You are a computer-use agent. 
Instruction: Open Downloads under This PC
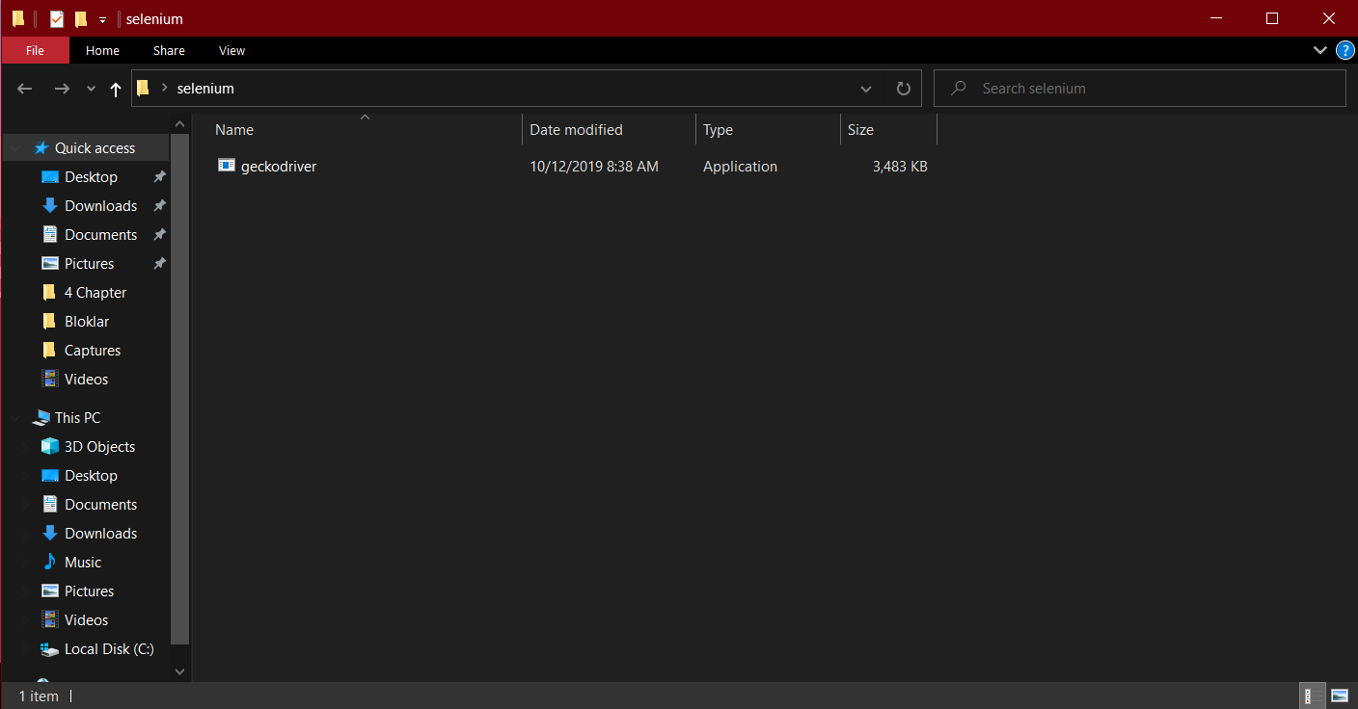[100, 533]
